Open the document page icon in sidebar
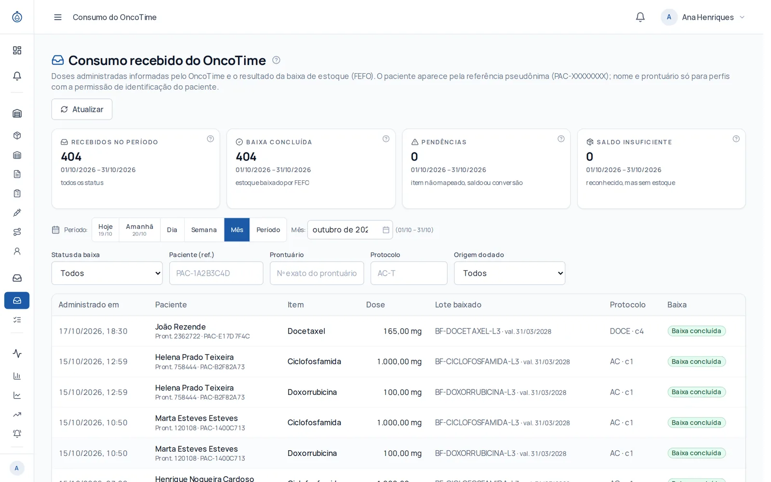The height and width of the screenshot is (482, 771). (x=17, y=174)
